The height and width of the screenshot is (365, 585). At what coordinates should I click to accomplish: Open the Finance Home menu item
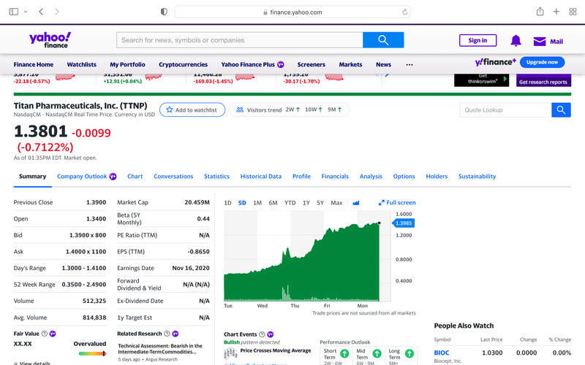pyautogui.click(x=34, y=64)
